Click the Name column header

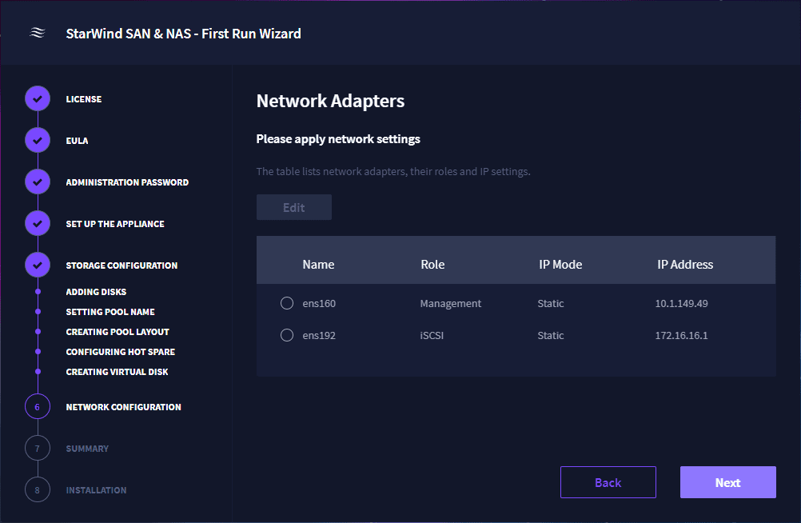point(318,265)
